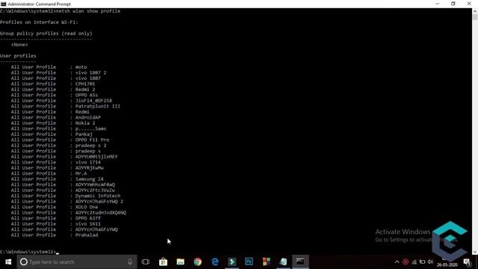Open the Camtasia app in the taskbar
This screenshot has height=269, width=478.
coord(232,262)
